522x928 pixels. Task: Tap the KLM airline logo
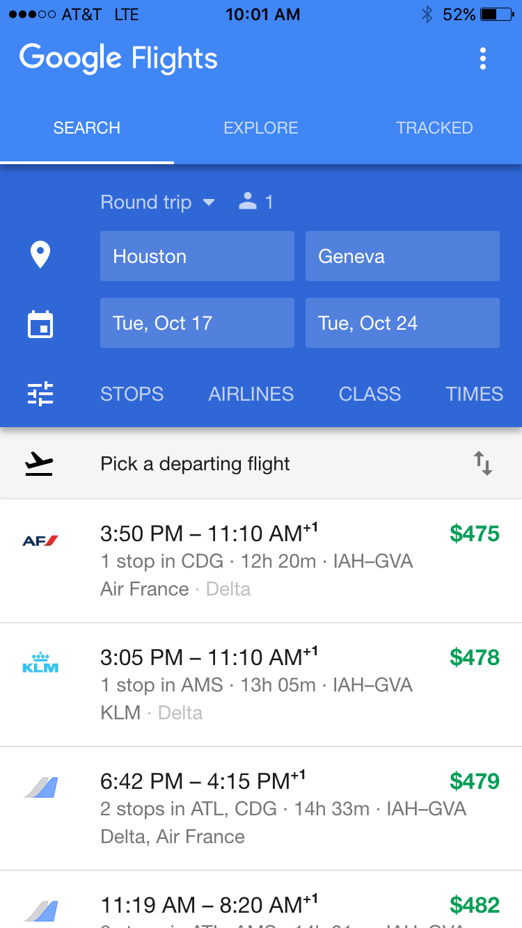tap(40, 663)
